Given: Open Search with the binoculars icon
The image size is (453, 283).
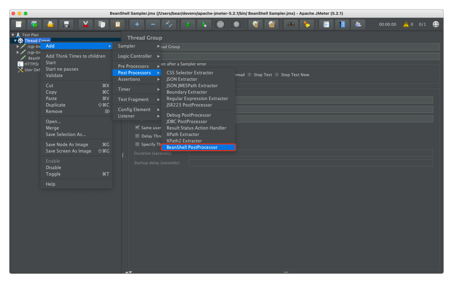Looking at the screenshot, I should point(291,24).
